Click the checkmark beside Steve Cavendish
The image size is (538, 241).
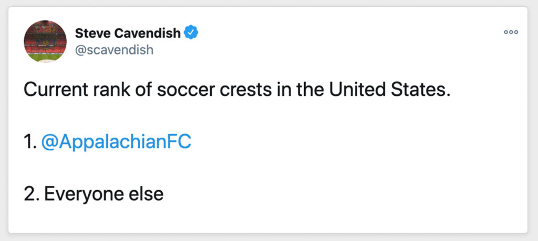coord(191,32)
